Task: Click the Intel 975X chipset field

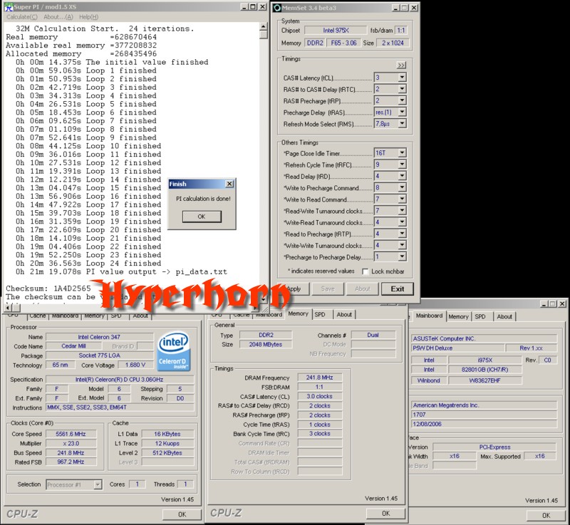Action: 336,31
